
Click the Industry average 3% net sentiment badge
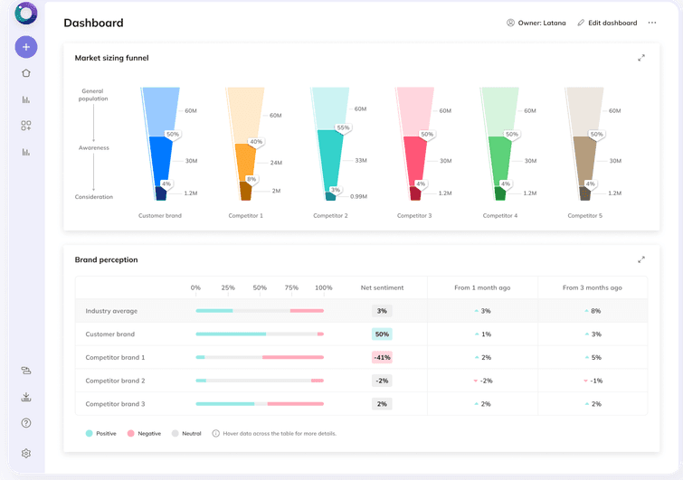(382, 311)
